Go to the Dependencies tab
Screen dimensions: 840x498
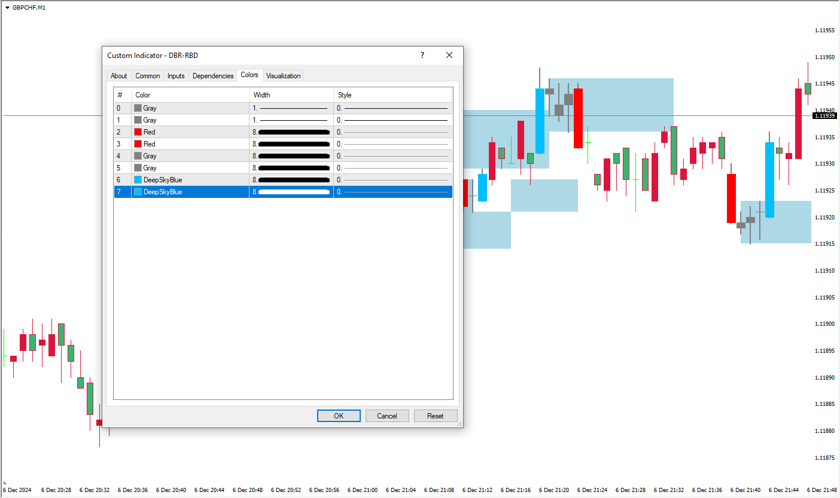(x=213, y=76)
